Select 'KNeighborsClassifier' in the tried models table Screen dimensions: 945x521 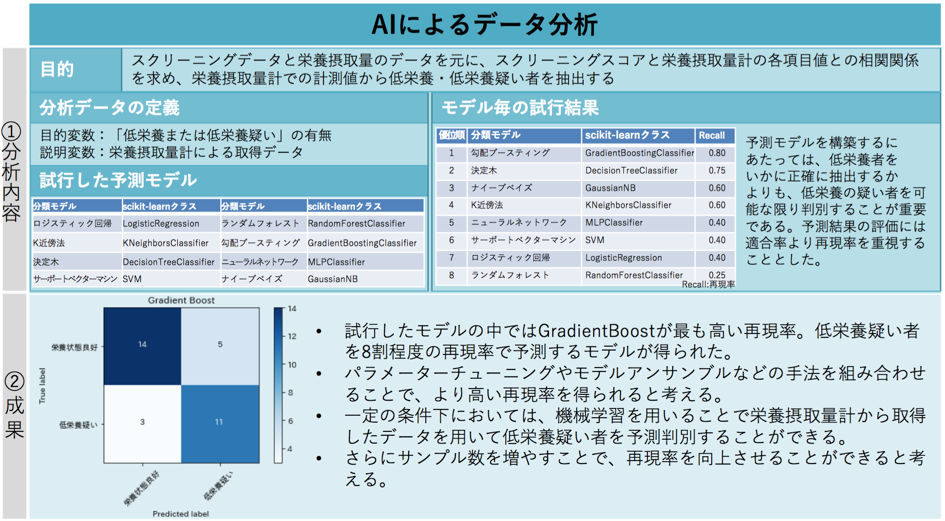(166, 243)
